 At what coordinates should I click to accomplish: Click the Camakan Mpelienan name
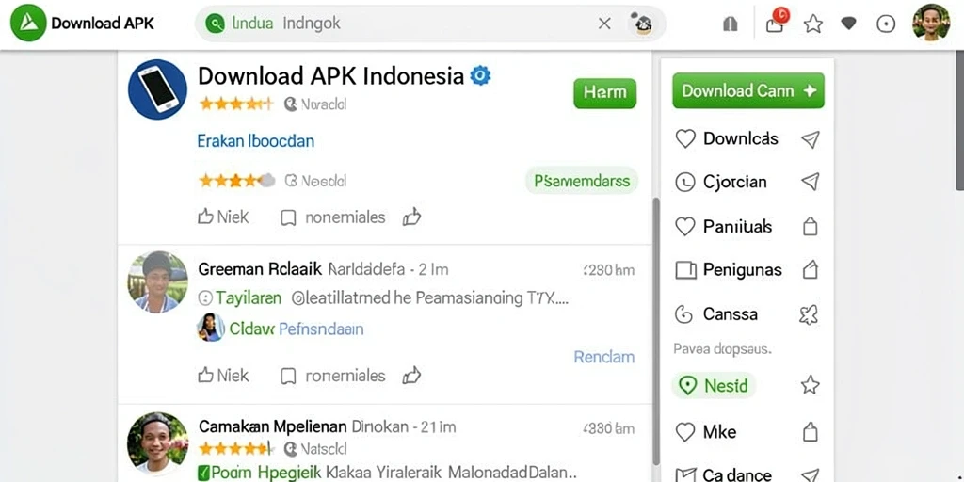(273, 426)
